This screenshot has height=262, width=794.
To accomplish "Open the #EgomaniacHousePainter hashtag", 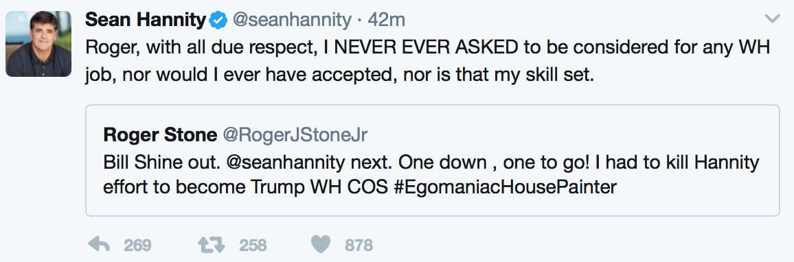I will pyautogui.click(x=505, y=187).
